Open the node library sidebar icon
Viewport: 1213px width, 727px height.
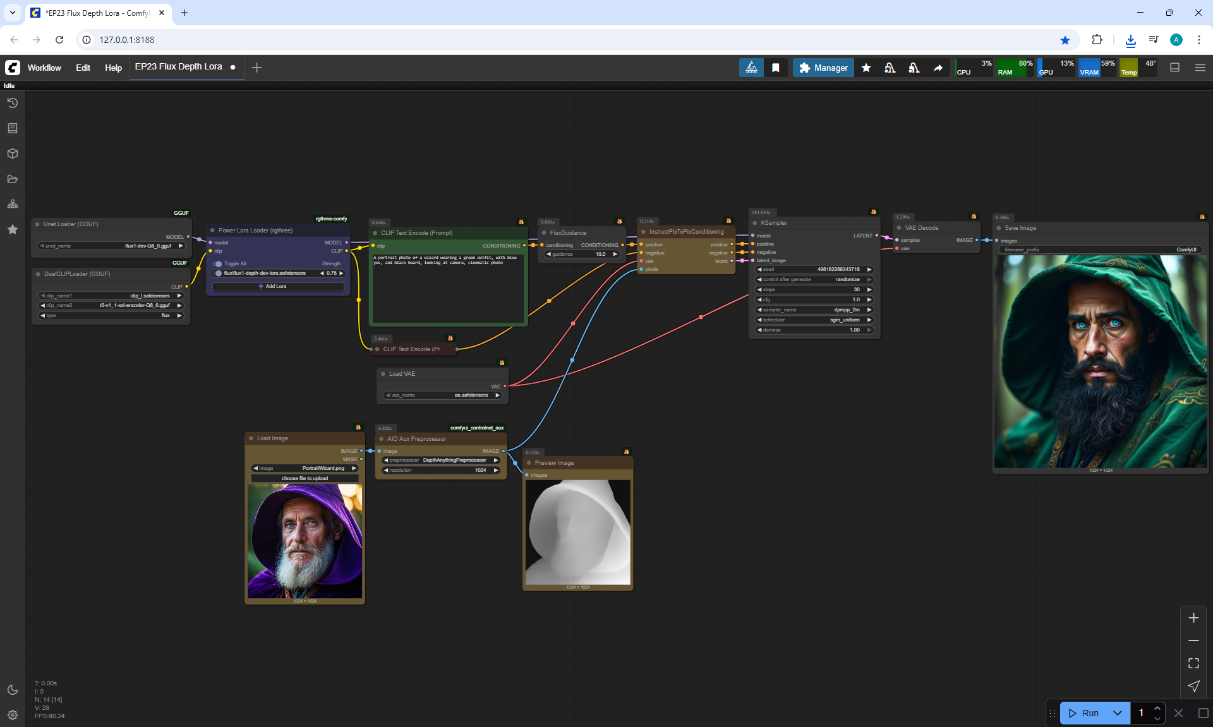12,128
